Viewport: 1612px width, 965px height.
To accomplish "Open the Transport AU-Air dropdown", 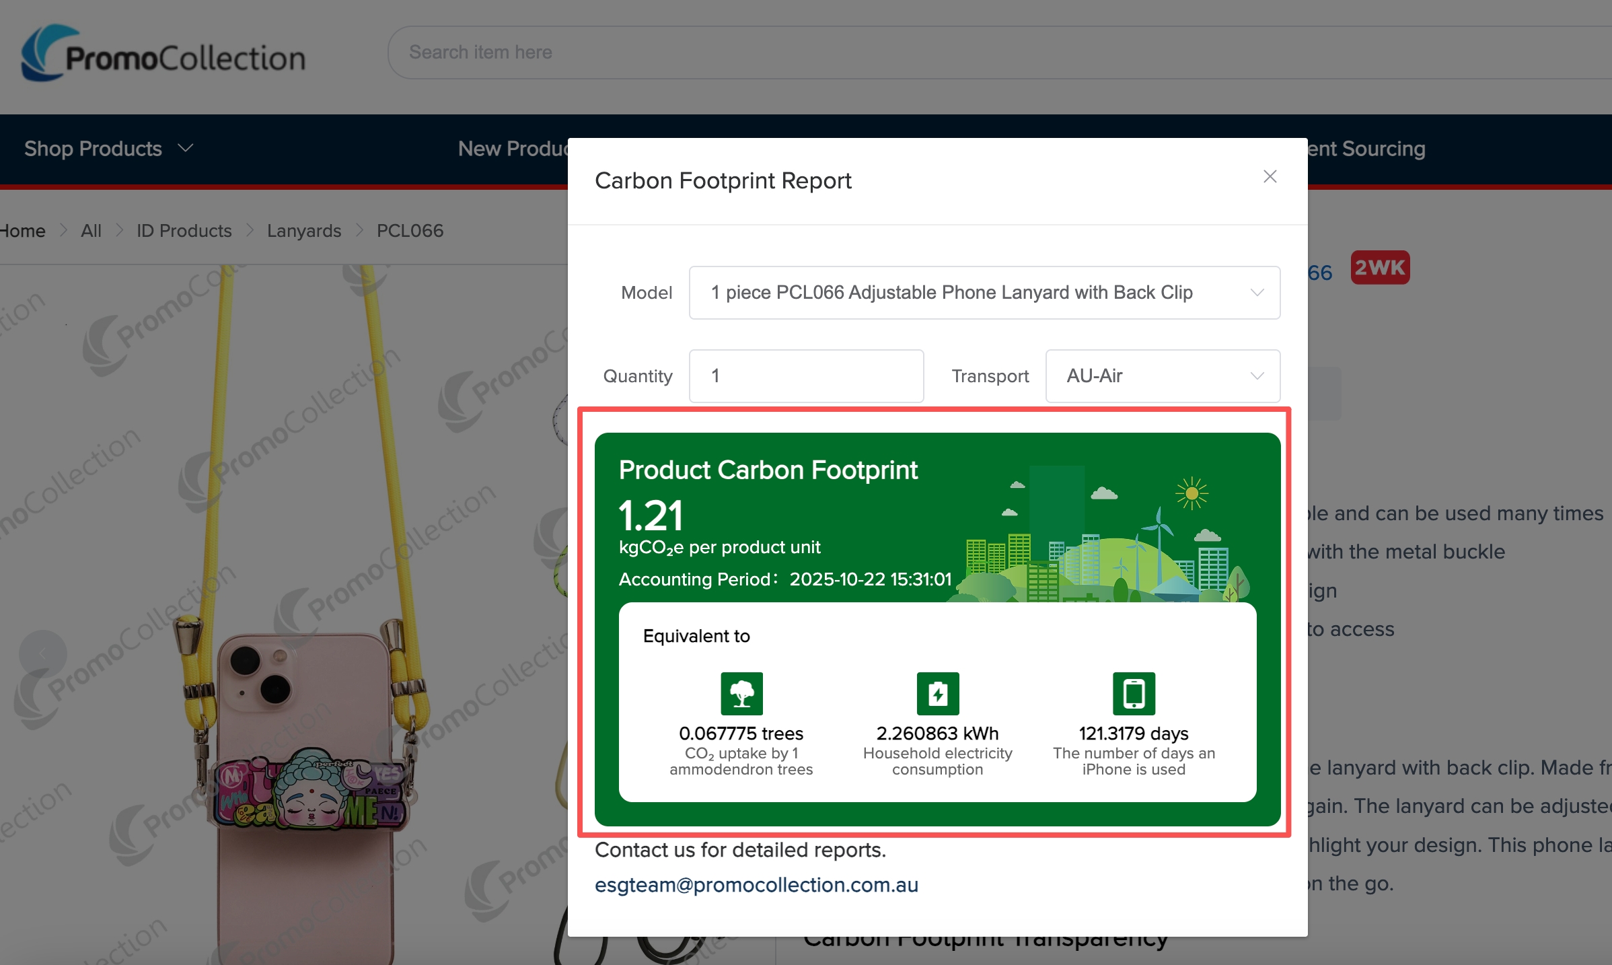I will coord(1162,376).
